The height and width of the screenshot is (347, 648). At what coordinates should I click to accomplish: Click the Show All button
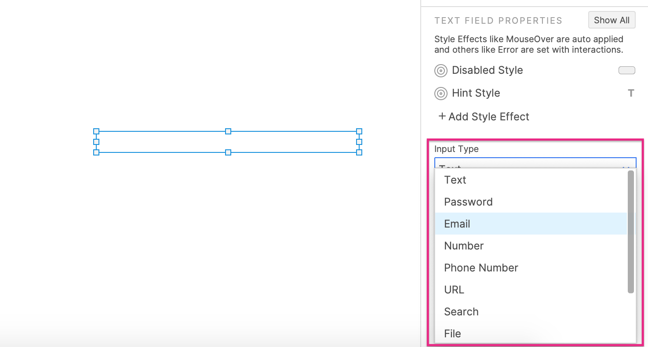[612, 20]
